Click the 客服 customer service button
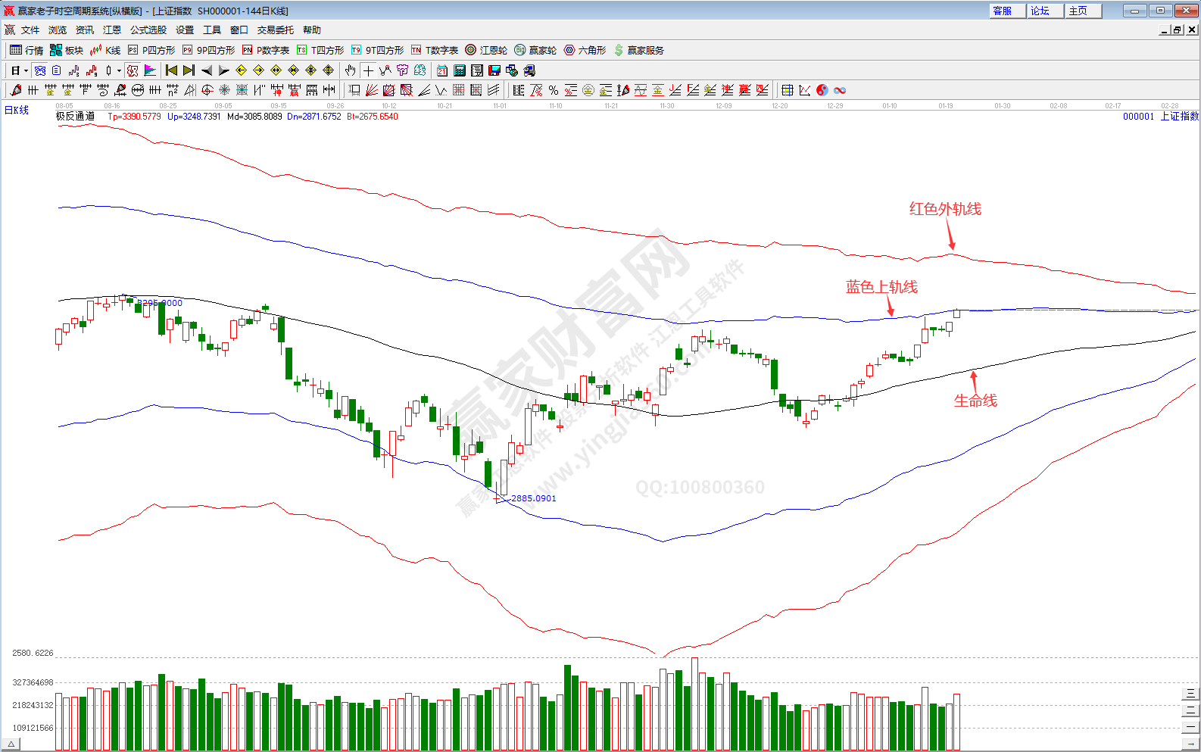 point(1003,11)
